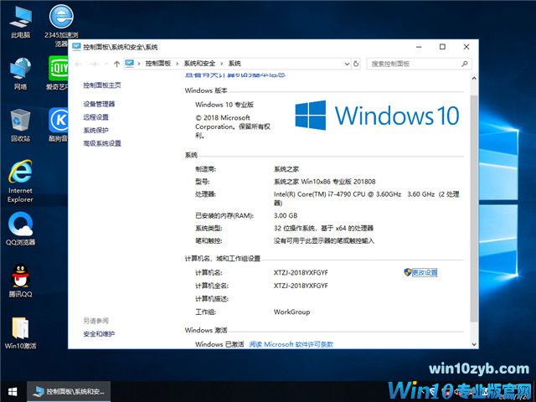
Task: Click 更改设置 link with shield
Action: tap(420, 272)
